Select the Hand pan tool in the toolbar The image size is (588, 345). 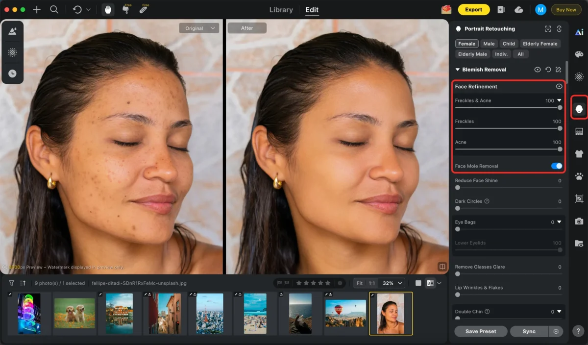tap(107, 9)
